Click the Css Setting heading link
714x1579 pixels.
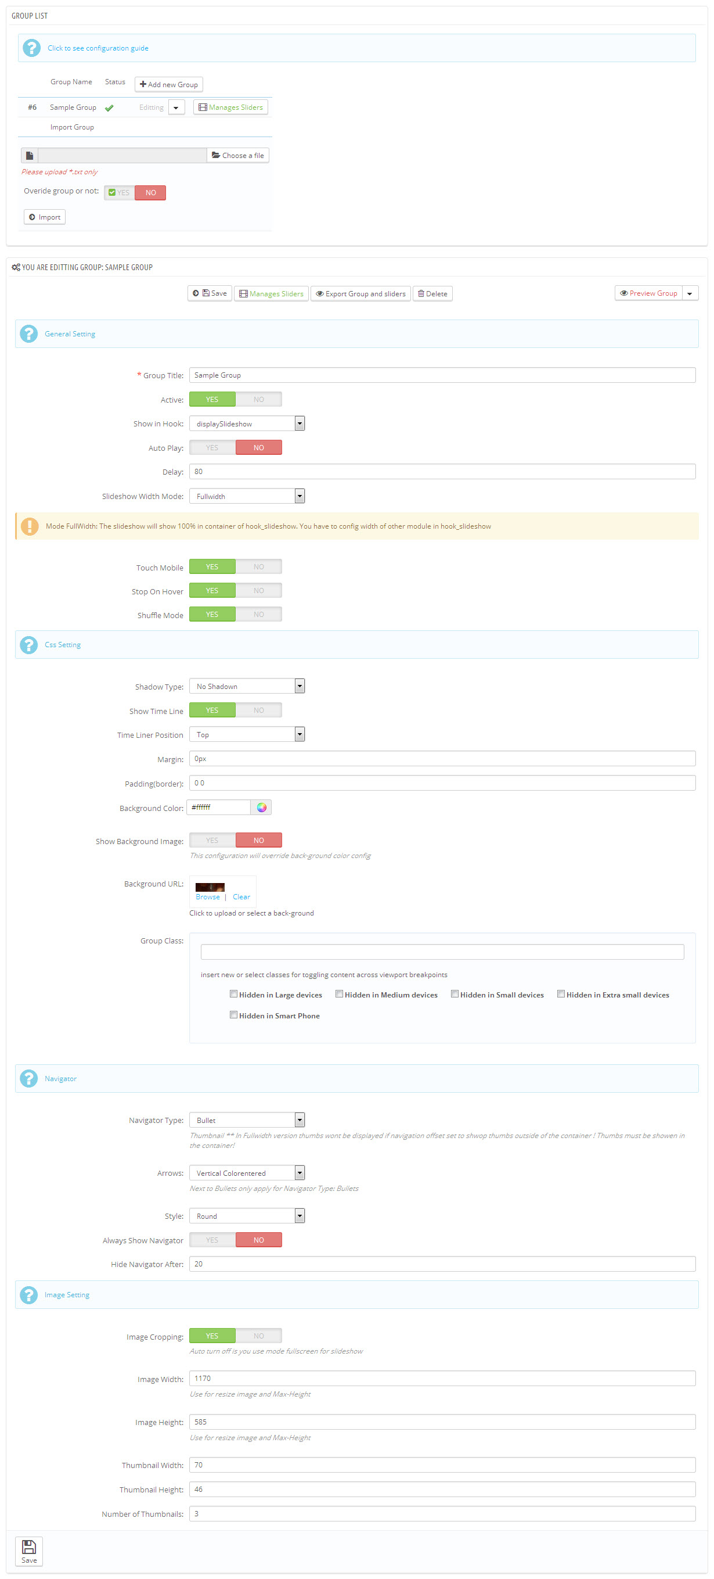tap(63, 645)
